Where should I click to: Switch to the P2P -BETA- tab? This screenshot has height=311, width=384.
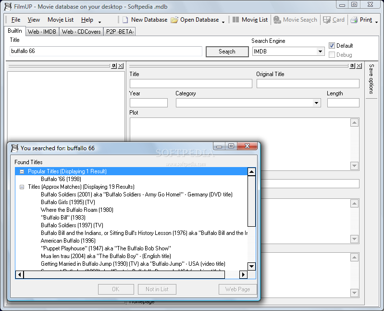click(120, 32)
